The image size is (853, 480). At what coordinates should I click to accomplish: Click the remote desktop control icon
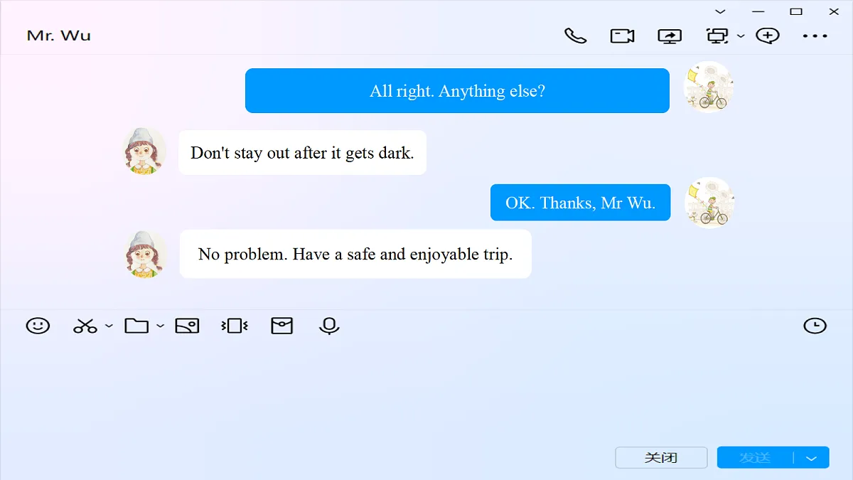[x=717, y=36]
